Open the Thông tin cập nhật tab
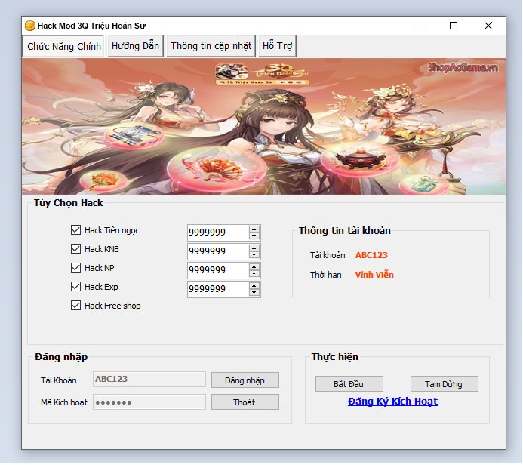This screenshot has width=523, height=465. (x=211, y=46)
